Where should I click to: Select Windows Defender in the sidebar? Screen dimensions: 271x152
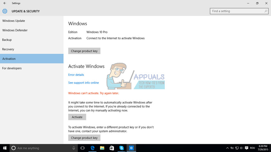coord(32,30)
